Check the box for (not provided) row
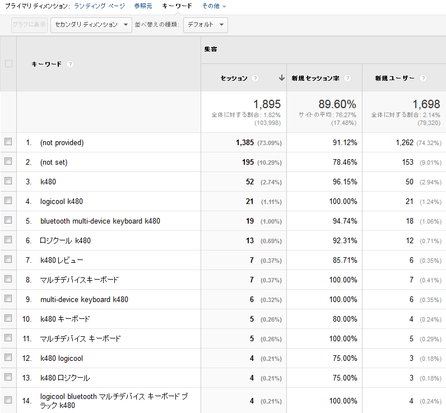This screenshot has width=446, height=413. 8,142
